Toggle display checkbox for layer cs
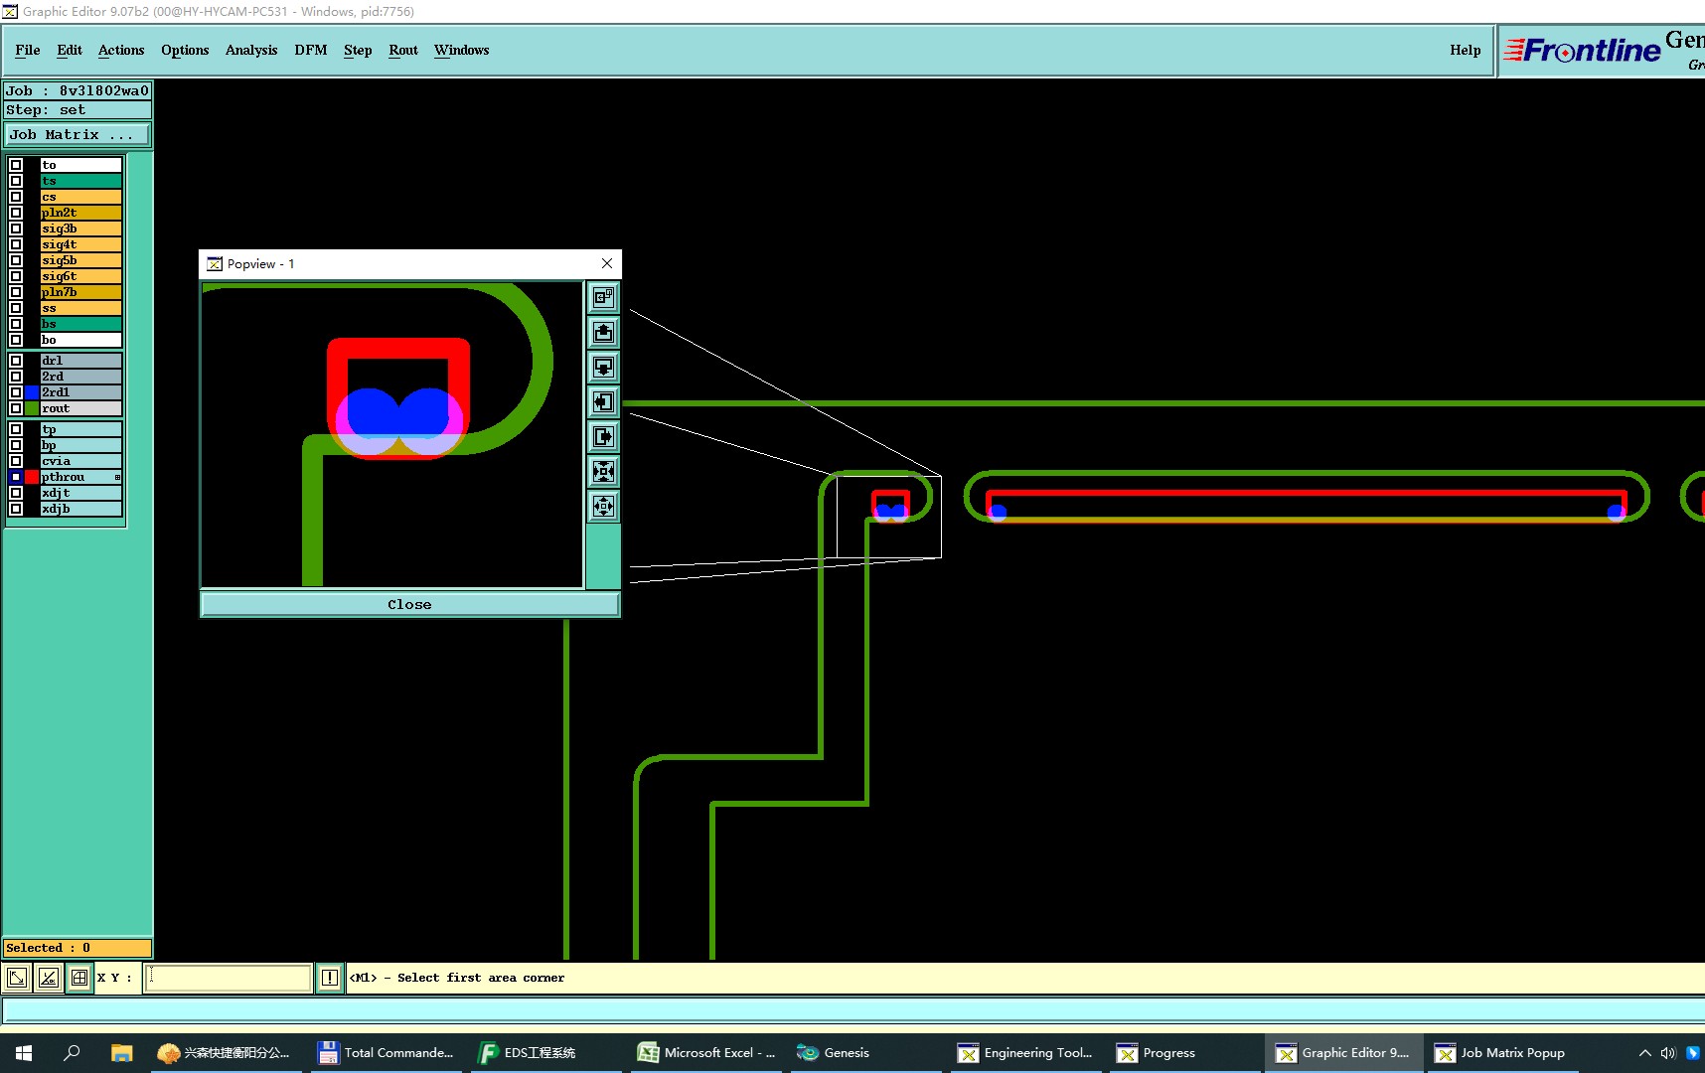Image resolution: width=1705 pixels, height=1073 pixels. [x=16, y=197]
